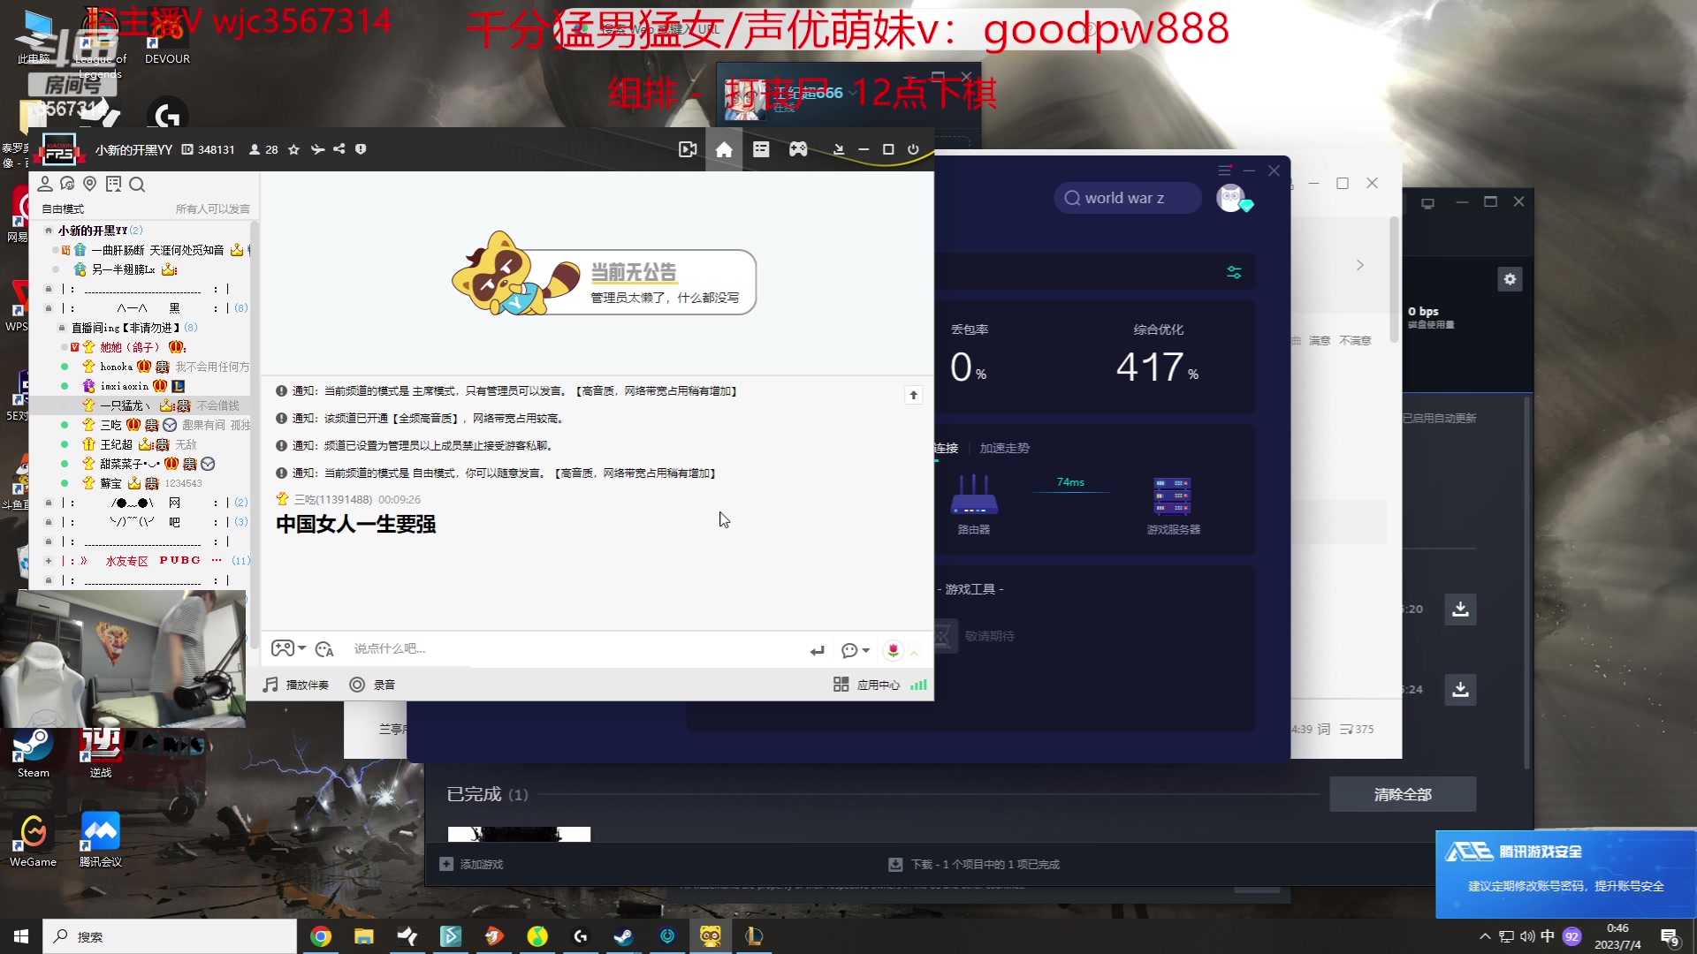
Task: Open the chat bubble dropdown in input bar
Action: [x=855, y=650]
